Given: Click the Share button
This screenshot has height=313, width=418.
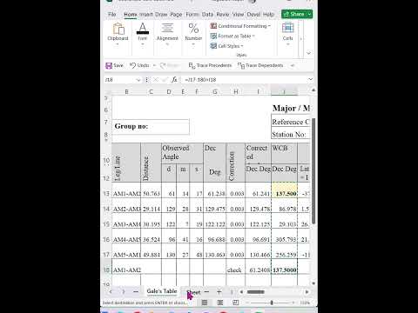Looking at the screenshot, I should [x=294, y=14].
